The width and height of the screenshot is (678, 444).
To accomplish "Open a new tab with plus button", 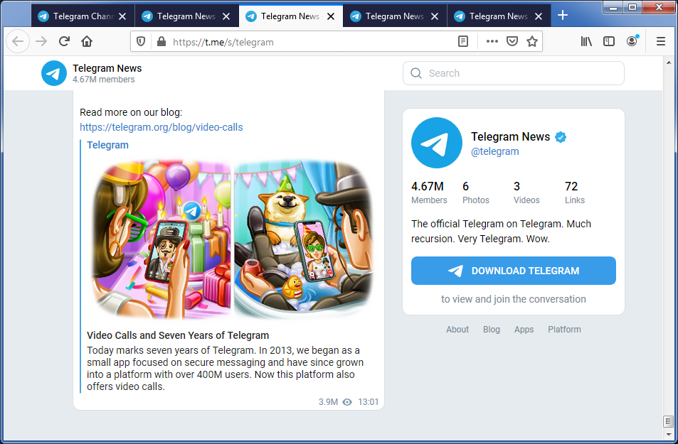I will pos(563,16).
